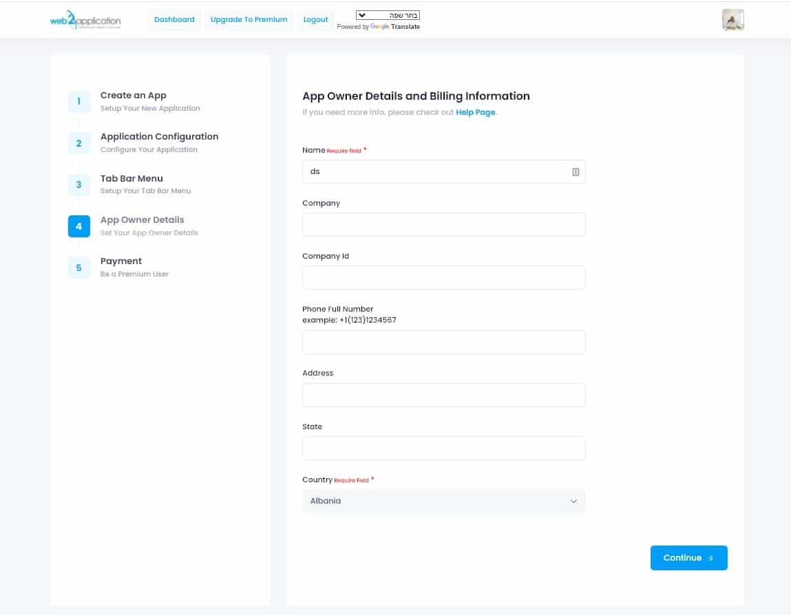Click the blue Continue button
The width and height of the screenshot is (791, 615).
pos(688,558)
